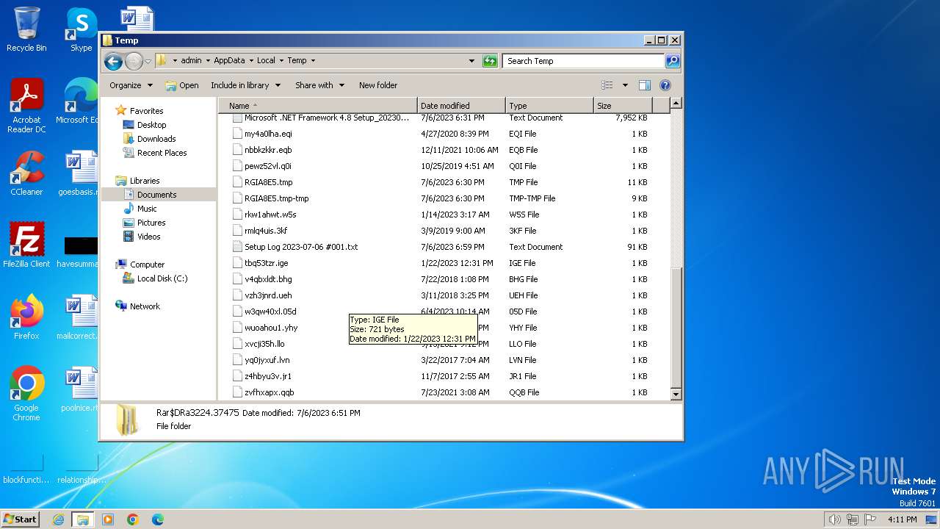This screenshot has width=940, height=529.
Task: Click the file icon of v4qbxldt.bhg
Action: 237,279
